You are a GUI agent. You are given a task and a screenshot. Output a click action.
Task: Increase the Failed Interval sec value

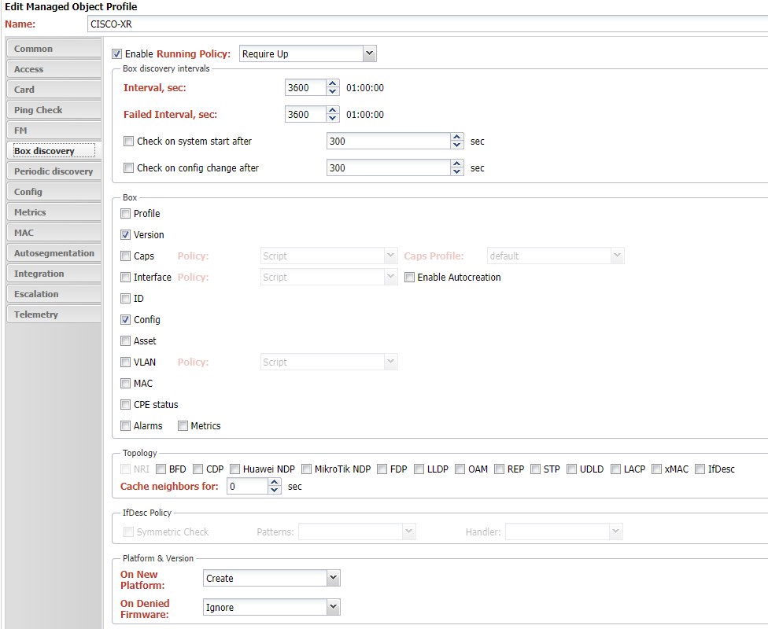click(x=333, y=110)
